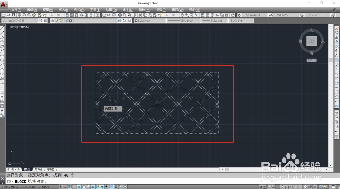Open the 修改(M) menu
The width and height of the screenshot is (340, 189).
pos(144,10)
